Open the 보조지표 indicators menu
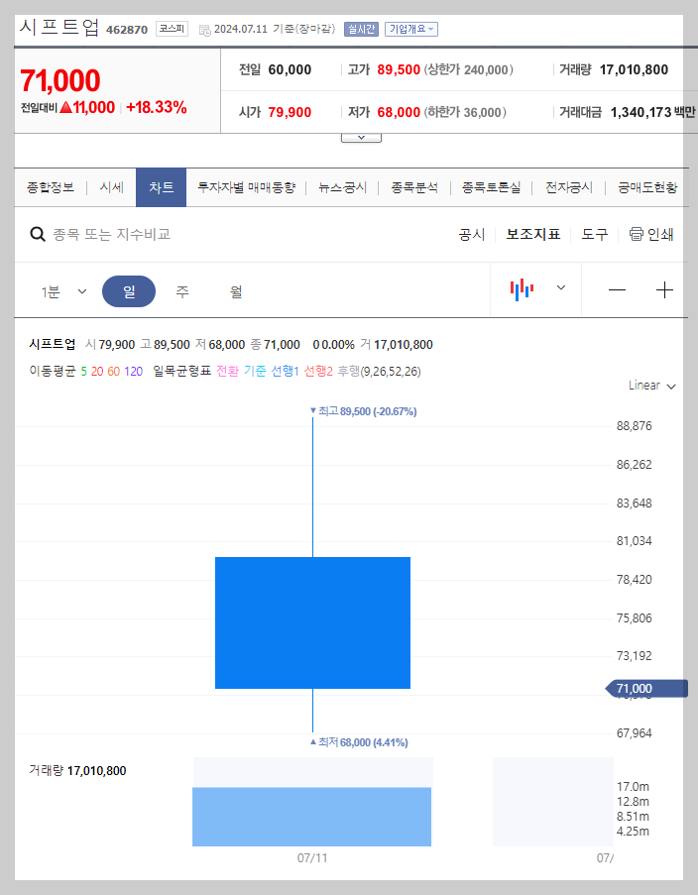 pyautogui.click(x=533, y=234)
